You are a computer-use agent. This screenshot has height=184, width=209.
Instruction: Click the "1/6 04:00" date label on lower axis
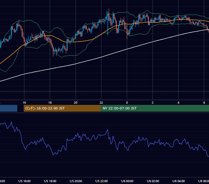[179, 181]
